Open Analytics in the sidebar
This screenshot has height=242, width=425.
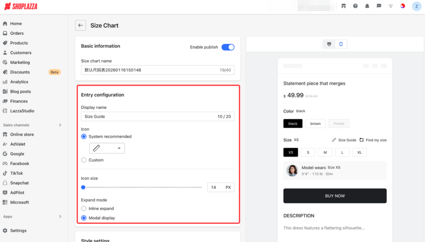[x=19, y=82]
